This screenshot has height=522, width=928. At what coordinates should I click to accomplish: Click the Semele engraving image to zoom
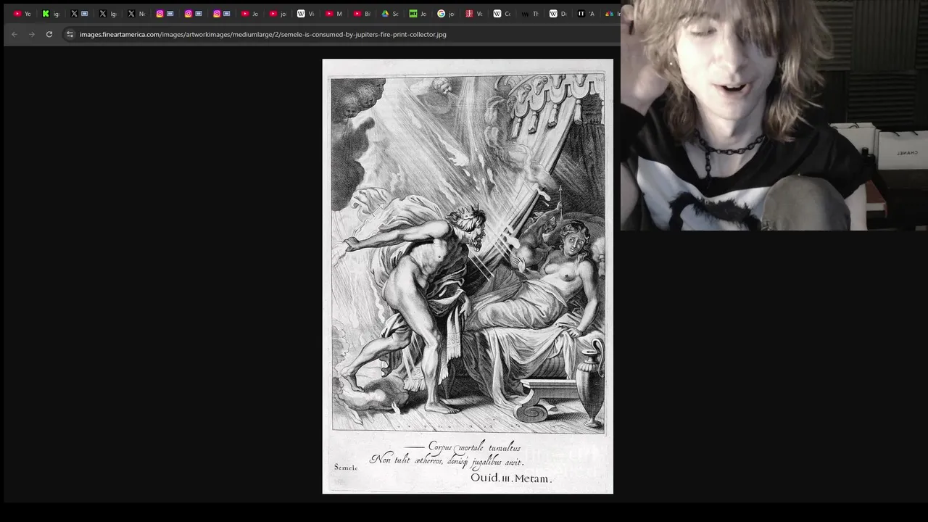468,276
